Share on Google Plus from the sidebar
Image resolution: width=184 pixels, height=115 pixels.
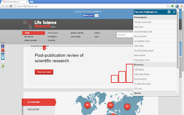(x=3, y=50)
